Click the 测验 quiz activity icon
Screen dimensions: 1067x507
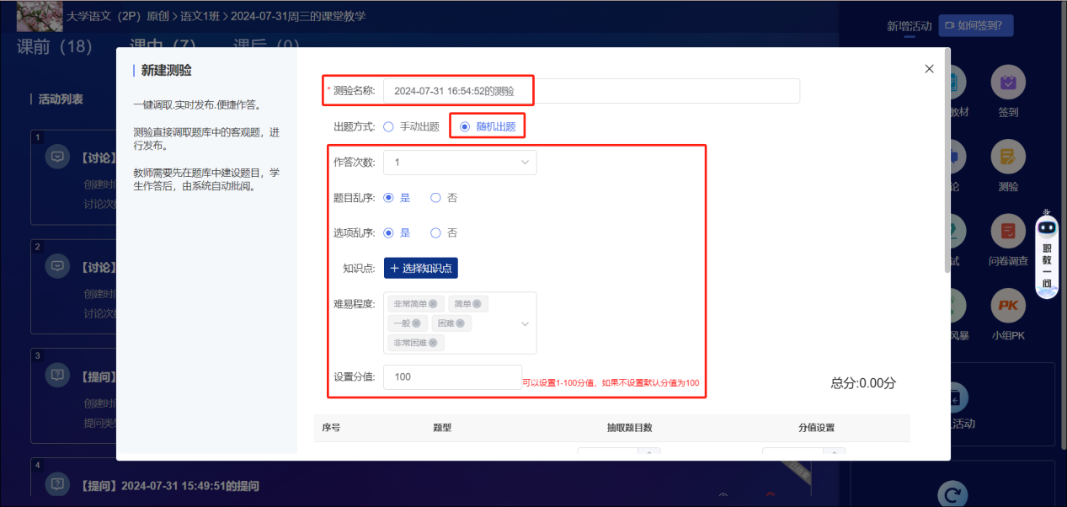pyautogui.click(x=1007, y=157)
